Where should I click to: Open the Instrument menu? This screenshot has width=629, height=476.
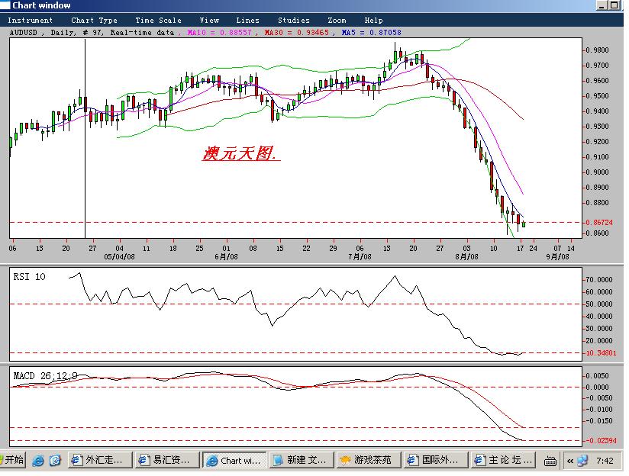coord(30,20)
